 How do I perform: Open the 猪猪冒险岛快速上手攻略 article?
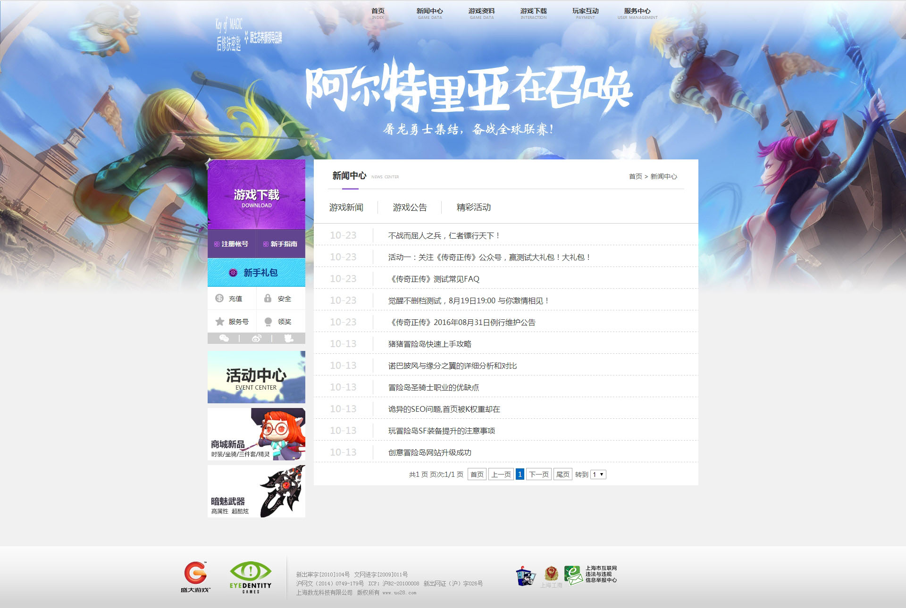pyautogui.click(x=429, y=344)
